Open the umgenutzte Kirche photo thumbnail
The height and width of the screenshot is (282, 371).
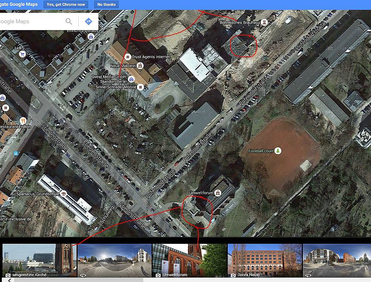pyautogui.click(x=39, y=260)
